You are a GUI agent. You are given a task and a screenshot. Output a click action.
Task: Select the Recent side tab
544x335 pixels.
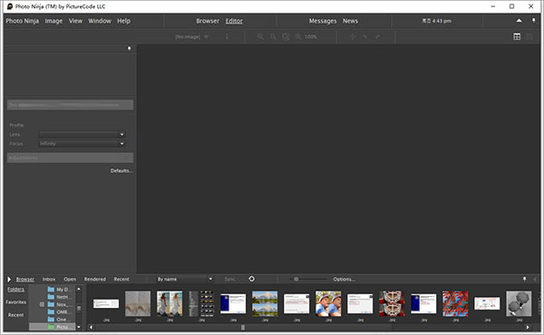(x=16, y=315)
